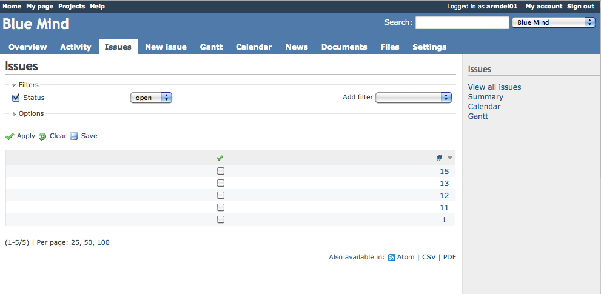The image size is (601, 294).
Task: Select the checkbox for issue 12
Action: point(221,195)
